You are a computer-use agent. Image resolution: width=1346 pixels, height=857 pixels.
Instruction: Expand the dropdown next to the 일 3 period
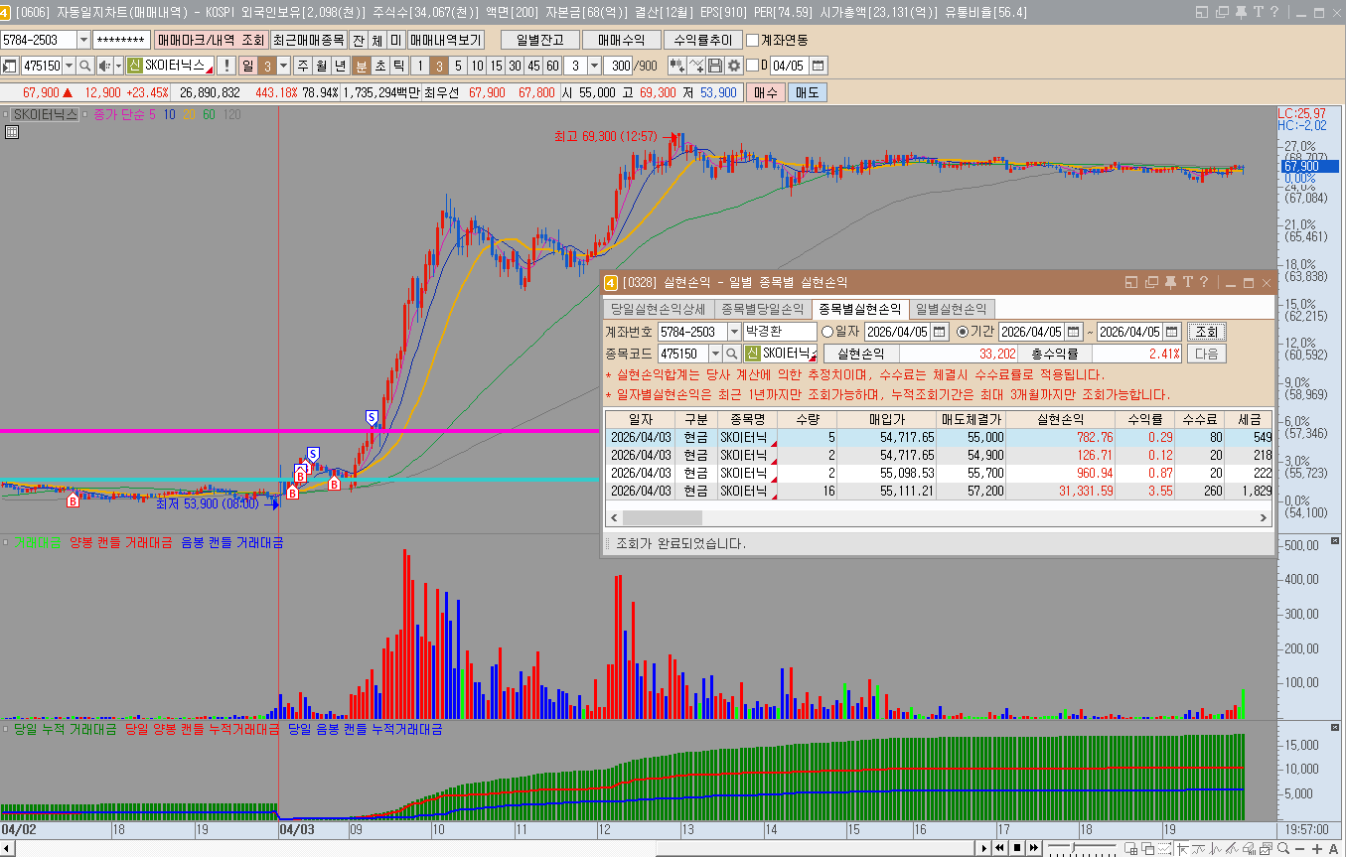284,66
